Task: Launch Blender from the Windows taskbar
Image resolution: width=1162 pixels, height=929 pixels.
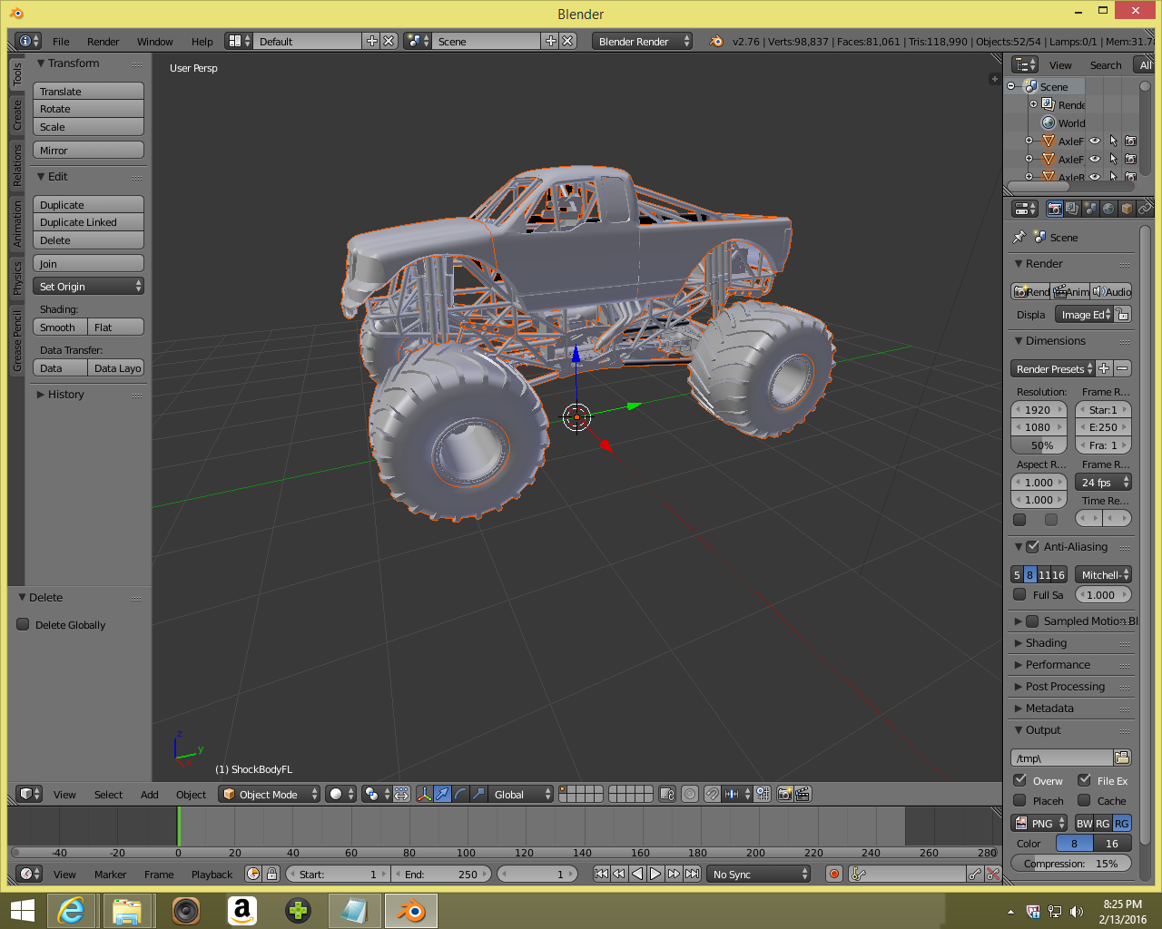Action: [411, 910]
